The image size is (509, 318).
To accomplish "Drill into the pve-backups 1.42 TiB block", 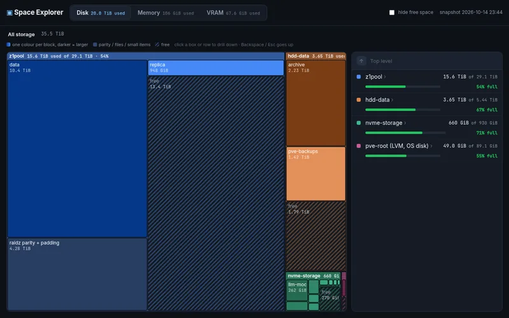I will point(316,174).
